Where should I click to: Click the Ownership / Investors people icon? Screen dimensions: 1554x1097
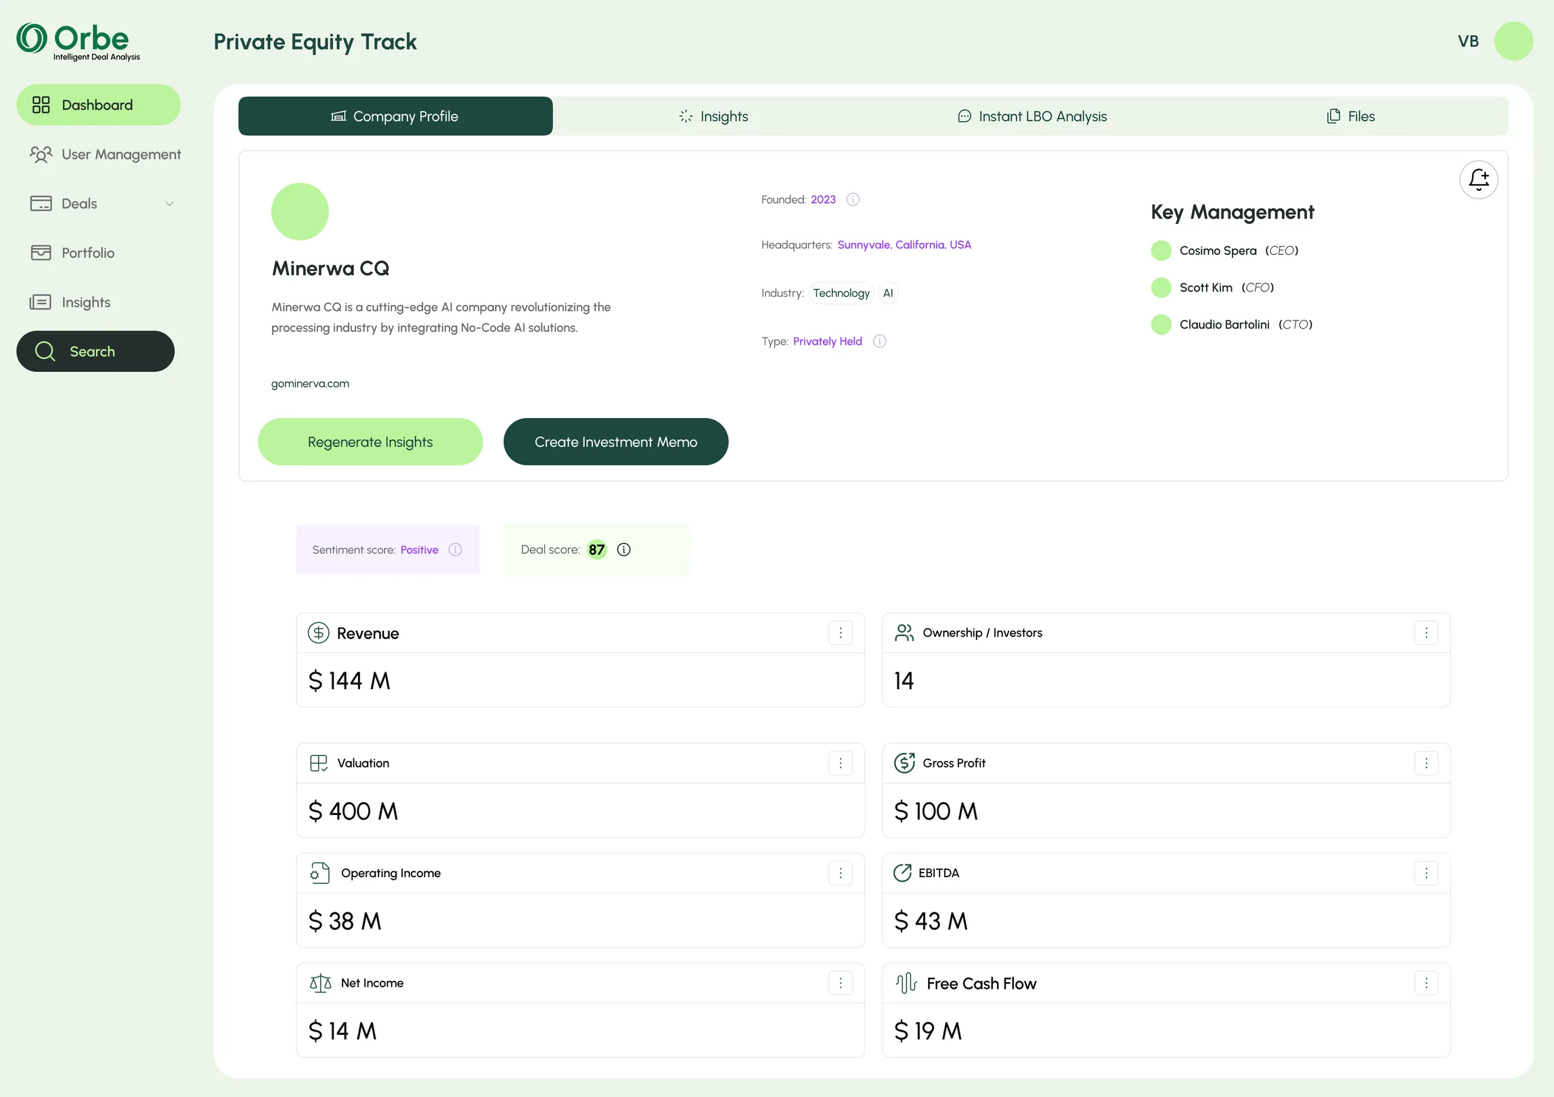click(904, 632)
